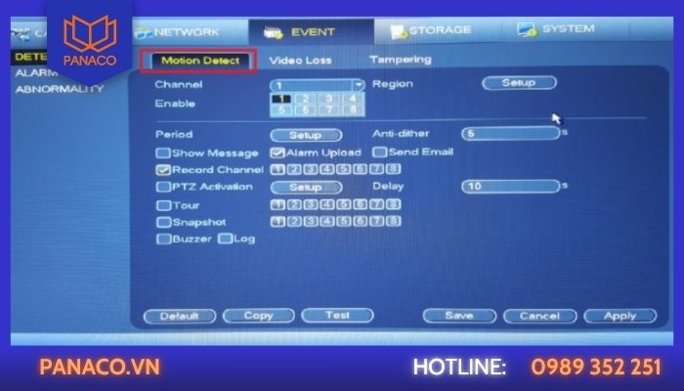Open the System tab icon
This screenshot has height=391, width=684.
coord(527,30)
